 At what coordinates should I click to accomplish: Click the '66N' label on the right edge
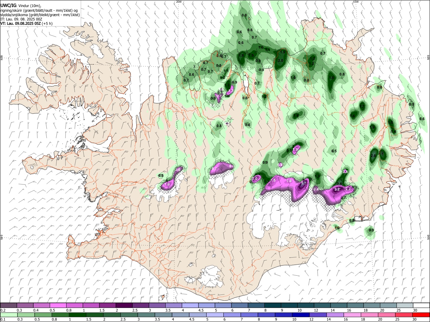tap(428, 58)
